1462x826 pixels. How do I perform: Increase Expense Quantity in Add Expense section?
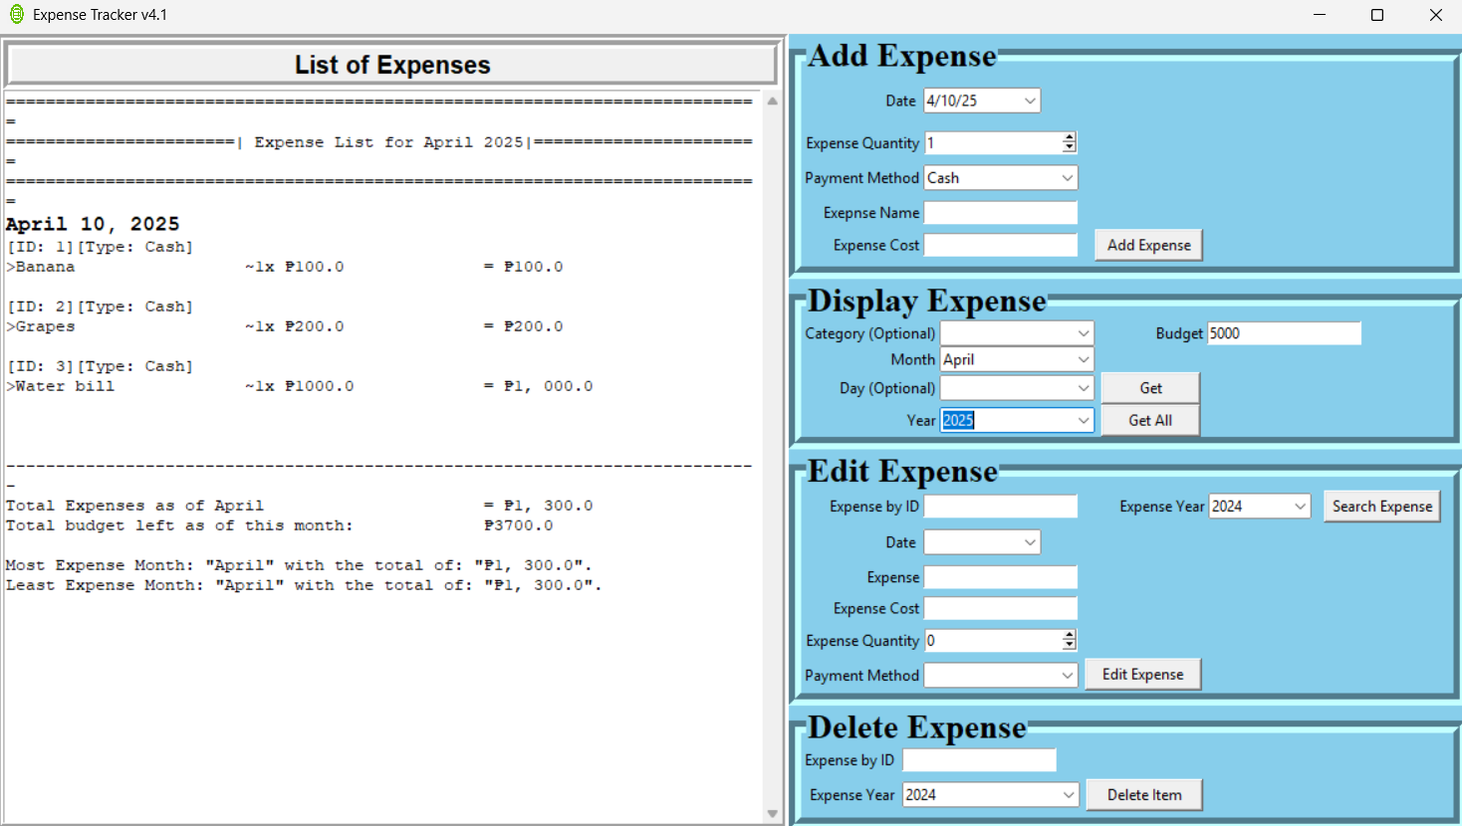point(1069,137)
